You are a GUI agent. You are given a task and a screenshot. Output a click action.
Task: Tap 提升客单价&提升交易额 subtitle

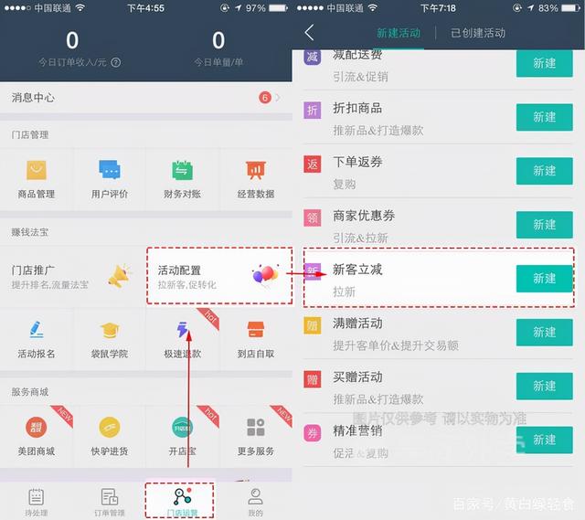coord(396,345)
